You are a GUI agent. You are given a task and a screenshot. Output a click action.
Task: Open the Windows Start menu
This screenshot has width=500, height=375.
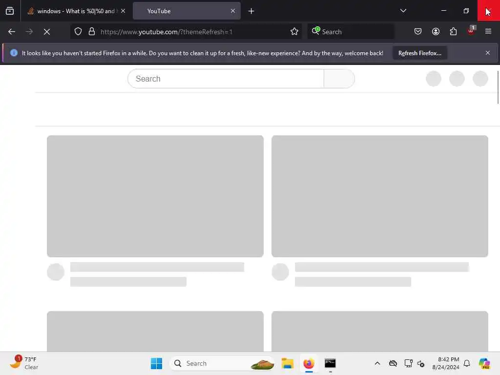point(156,363)
